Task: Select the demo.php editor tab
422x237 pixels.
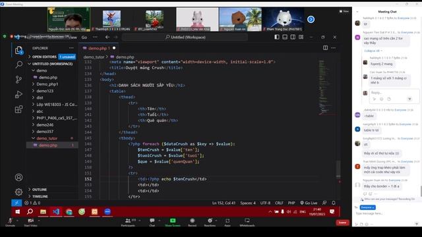Action: coord(99,48)
